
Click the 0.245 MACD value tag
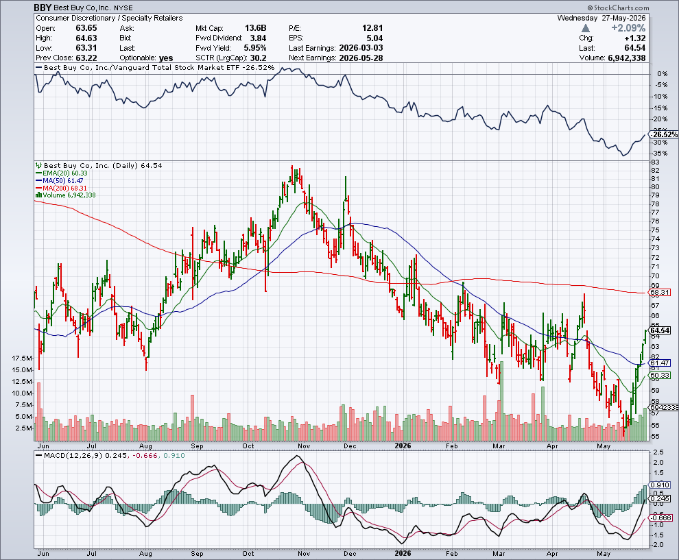point(660,498)
